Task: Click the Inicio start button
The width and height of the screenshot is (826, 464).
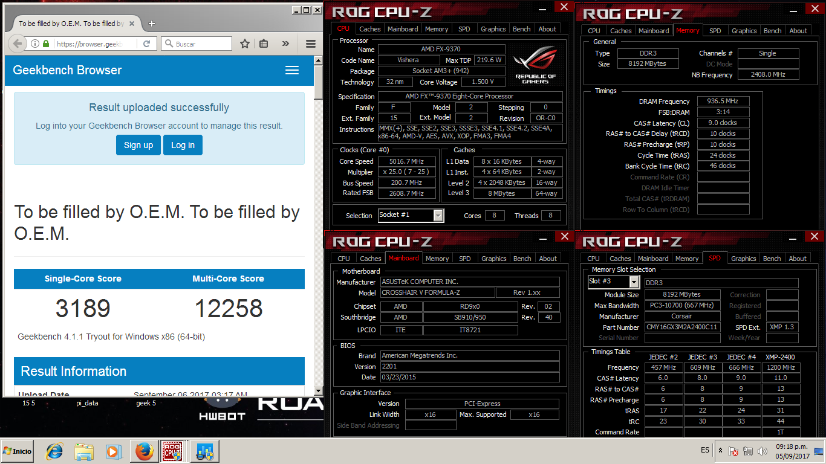Action: [x=18, y=451]
